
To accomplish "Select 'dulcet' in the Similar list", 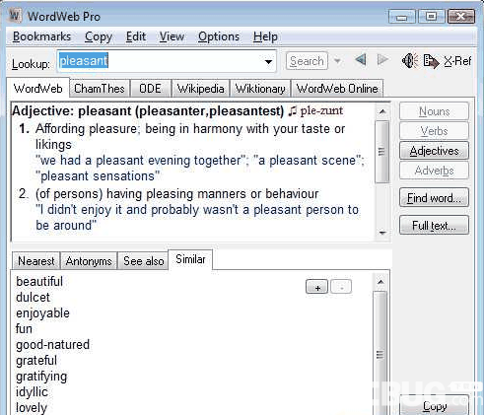I will (33, 298).
